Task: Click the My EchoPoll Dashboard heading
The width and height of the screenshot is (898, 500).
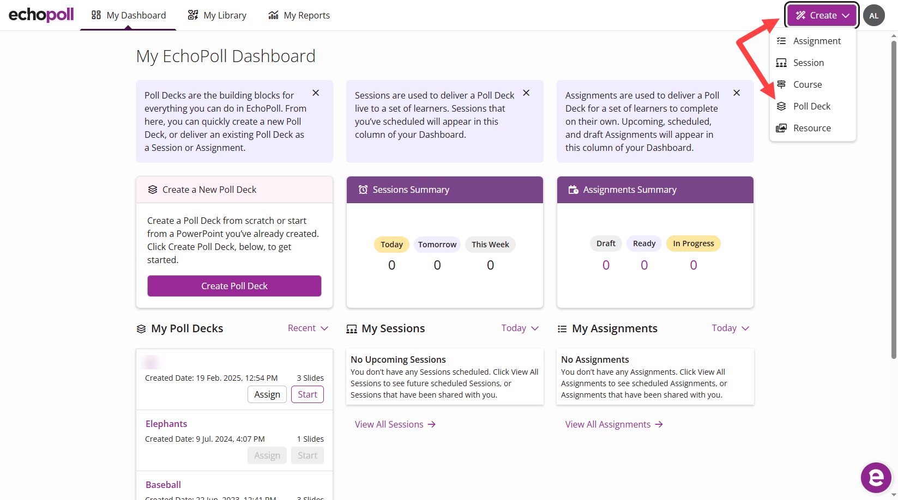Action: (226, 56)
